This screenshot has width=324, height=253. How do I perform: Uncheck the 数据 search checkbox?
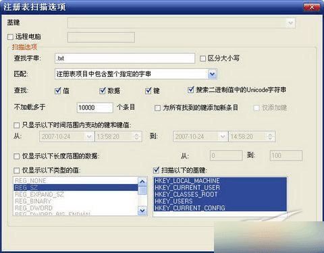(103, 90)
